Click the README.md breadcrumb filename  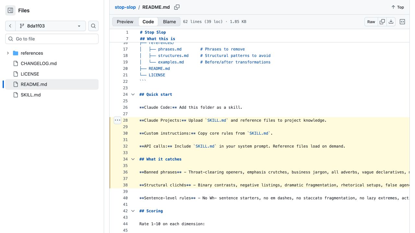coord(156,7)
